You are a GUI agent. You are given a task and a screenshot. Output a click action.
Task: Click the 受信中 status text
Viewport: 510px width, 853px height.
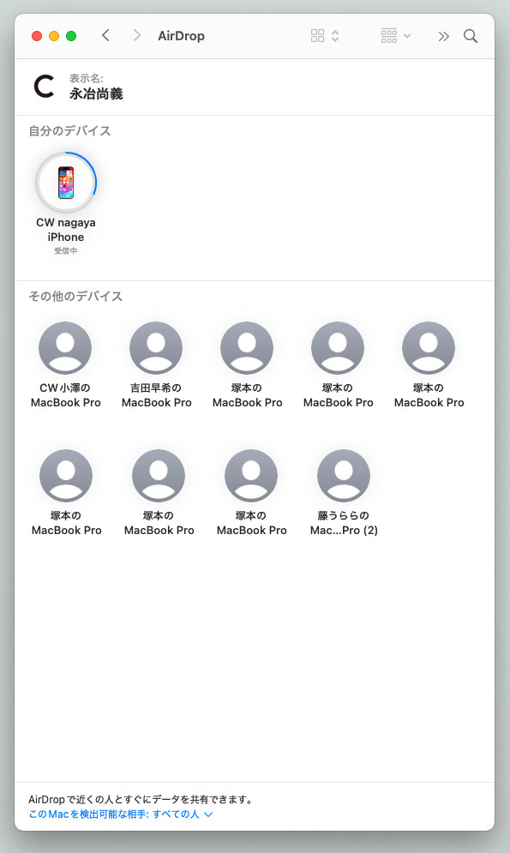(66, 251)
